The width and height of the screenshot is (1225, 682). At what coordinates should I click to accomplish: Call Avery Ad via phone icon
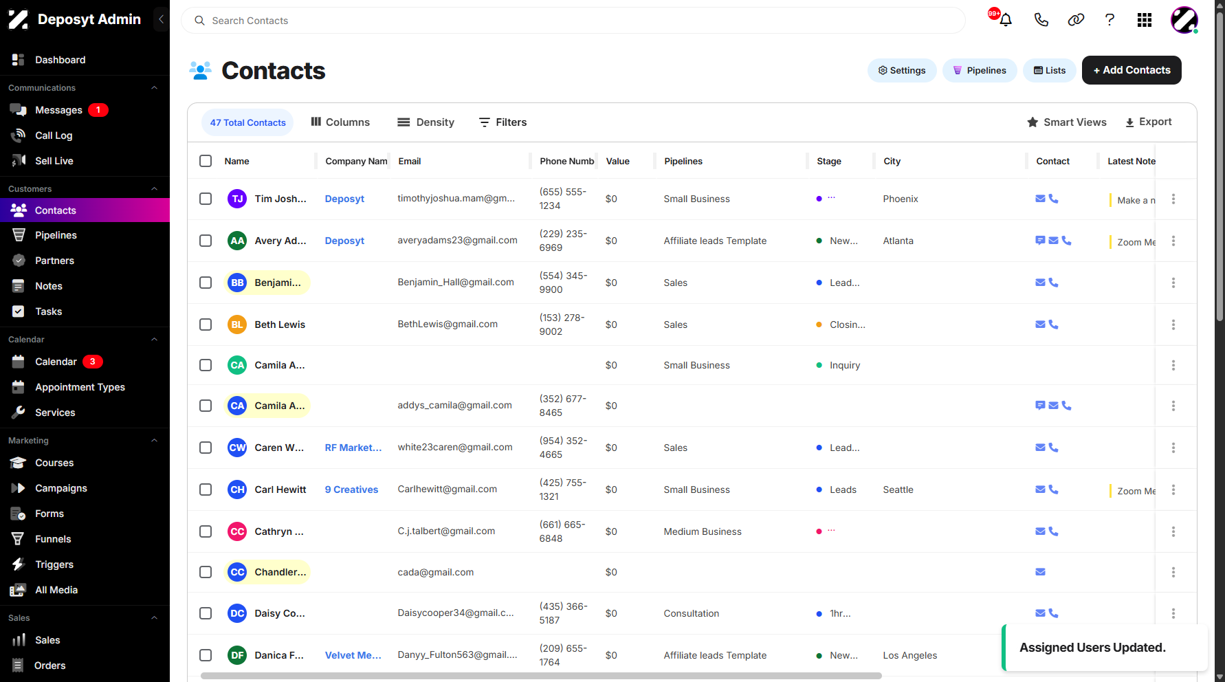point(1066,241)
